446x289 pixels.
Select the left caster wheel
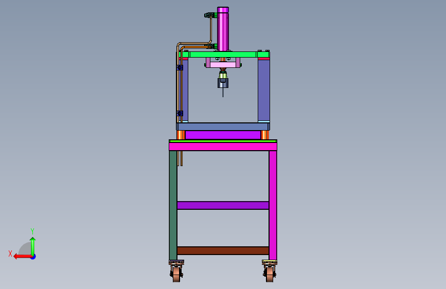tap(176, 274)
